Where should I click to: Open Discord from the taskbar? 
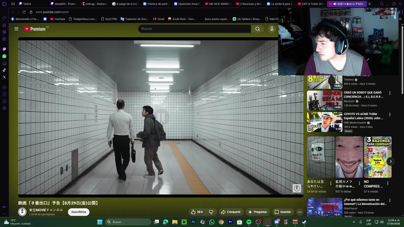277,222
